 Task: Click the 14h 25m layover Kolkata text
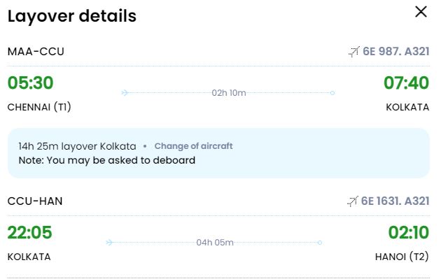click(x=77, y=146)
